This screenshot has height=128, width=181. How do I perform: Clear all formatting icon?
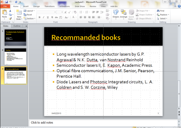click(x=75, y=12)
